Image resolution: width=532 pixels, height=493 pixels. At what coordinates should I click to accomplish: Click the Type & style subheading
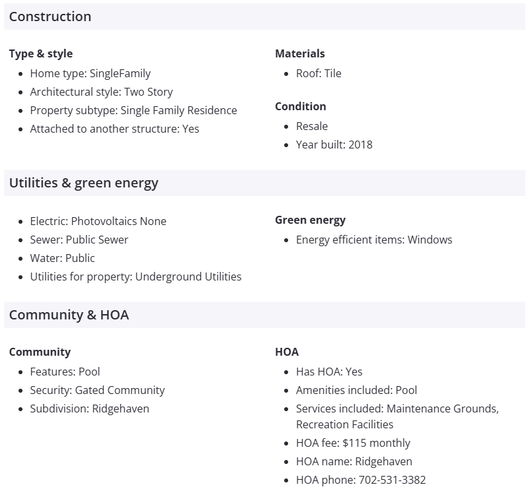pos(41,53)
